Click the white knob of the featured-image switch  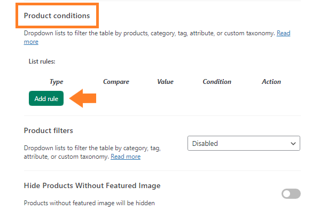pyautogui.click(x=287, y=193)
